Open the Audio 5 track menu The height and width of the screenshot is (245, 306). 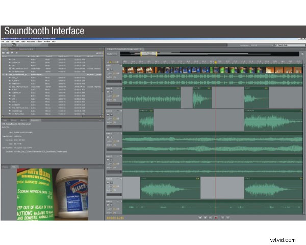point(118,179)
